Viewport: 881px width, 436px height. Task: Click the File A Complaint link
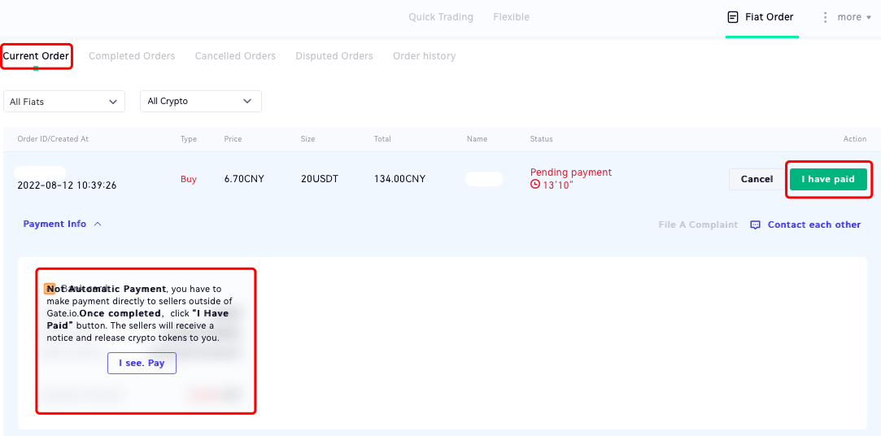click(698, 225)
